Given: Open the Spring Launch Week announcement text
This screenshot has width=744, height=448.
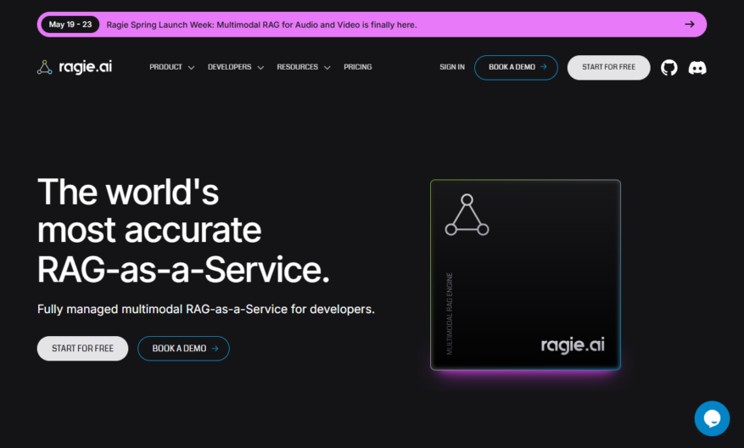Looking at the screenshot, I should click(261, 25).
